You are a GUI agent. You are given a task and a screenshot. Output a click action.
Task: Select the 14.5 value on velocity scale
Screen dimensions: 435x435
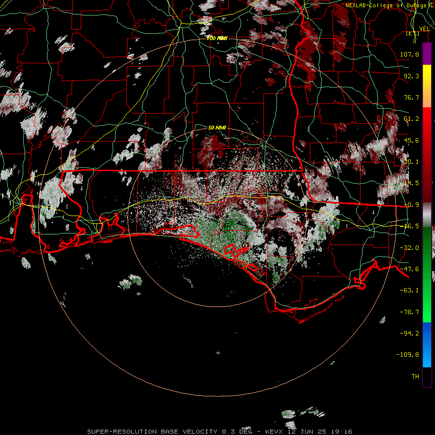point(411,183)
